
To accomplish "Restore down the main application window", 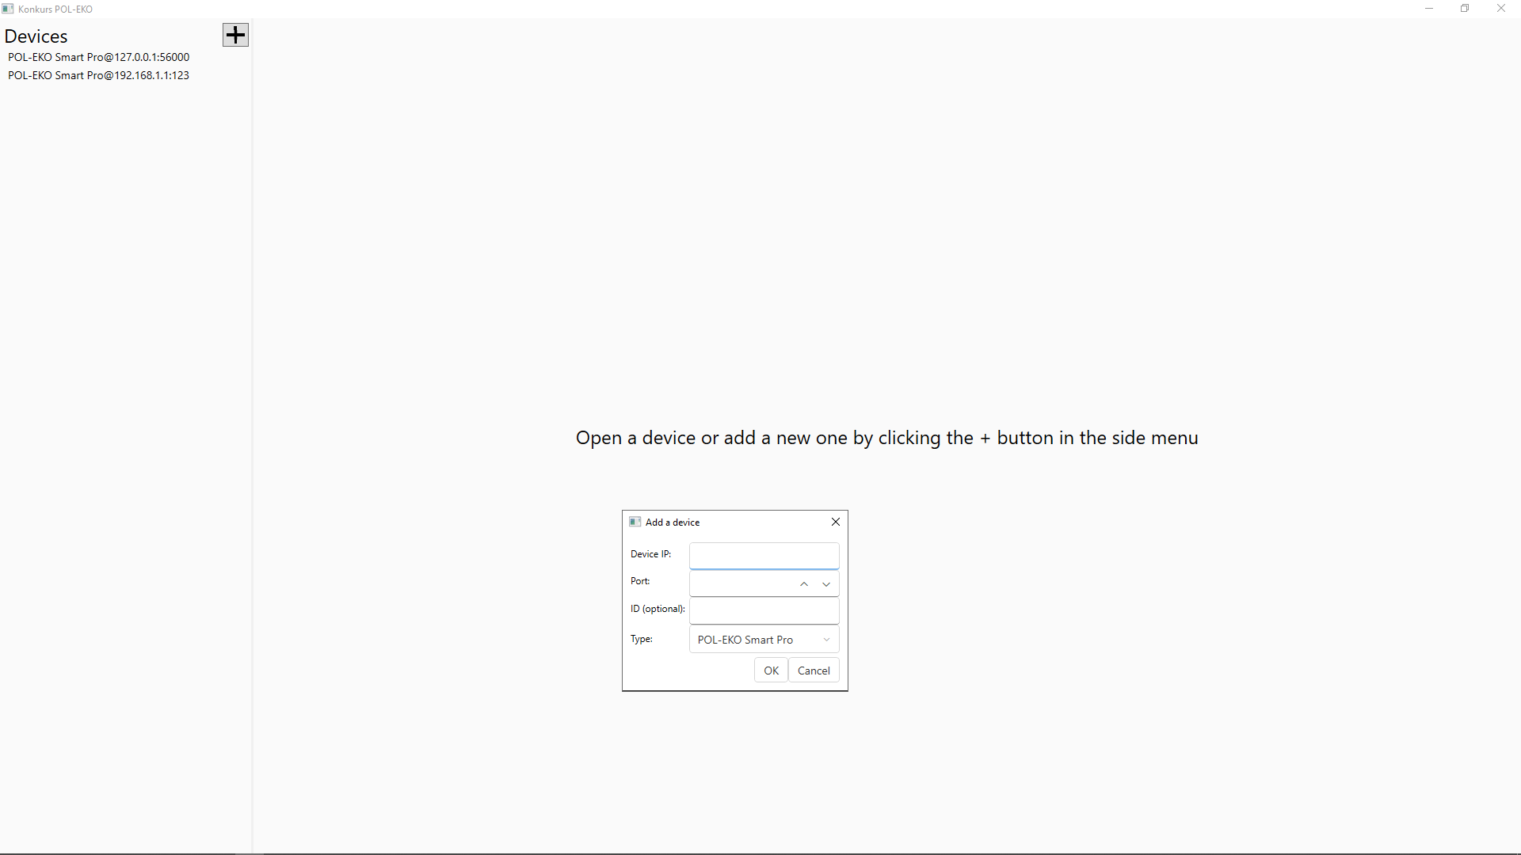I will pyautogui.click(x=1465, y=9).
